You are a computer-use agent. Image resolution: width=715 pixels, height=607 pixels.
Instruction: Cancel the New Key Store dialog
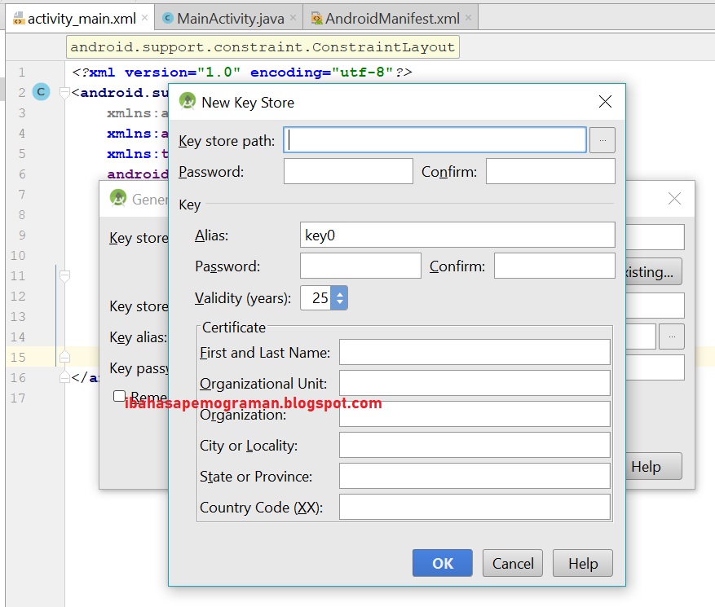coord(512,563)
